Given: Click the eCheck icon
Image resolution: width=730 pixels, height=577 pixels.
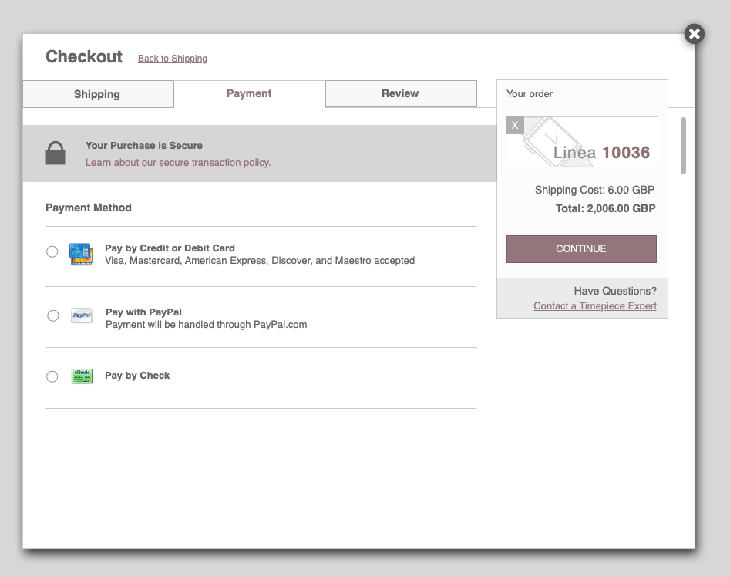Looking at the screenshot, I should (x=82, y=376).
